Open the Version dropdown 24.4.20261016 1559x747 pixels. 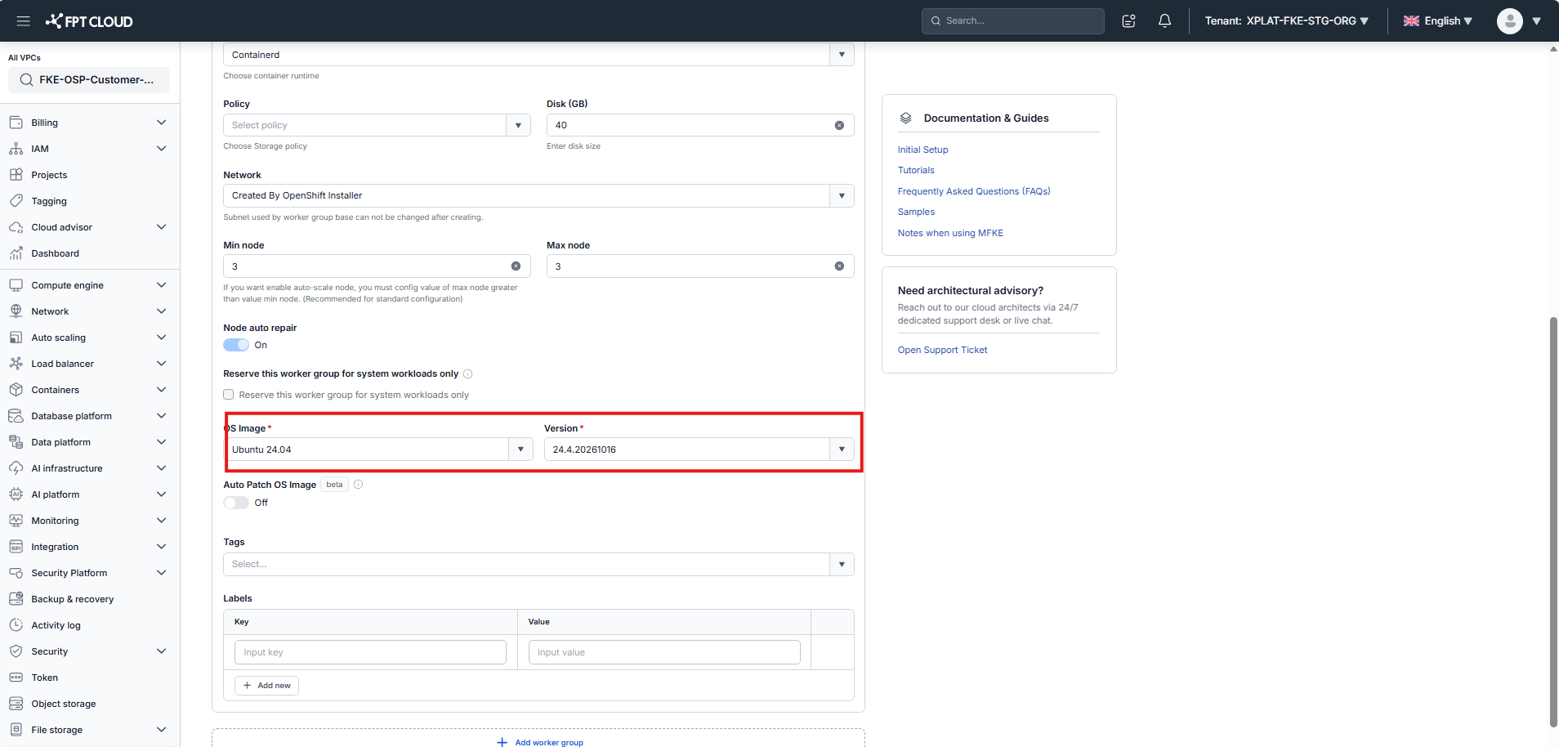tap(699, 450)
